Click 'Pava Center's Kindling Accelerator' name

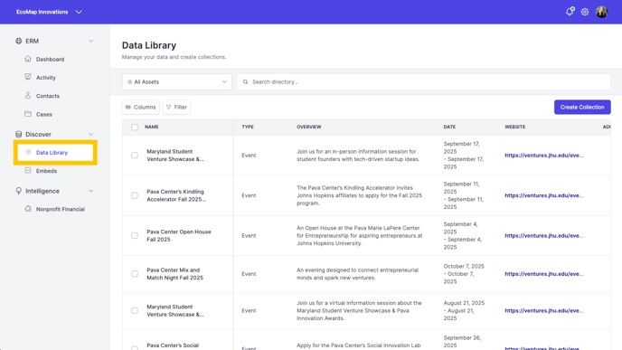(x=176, y=195)
